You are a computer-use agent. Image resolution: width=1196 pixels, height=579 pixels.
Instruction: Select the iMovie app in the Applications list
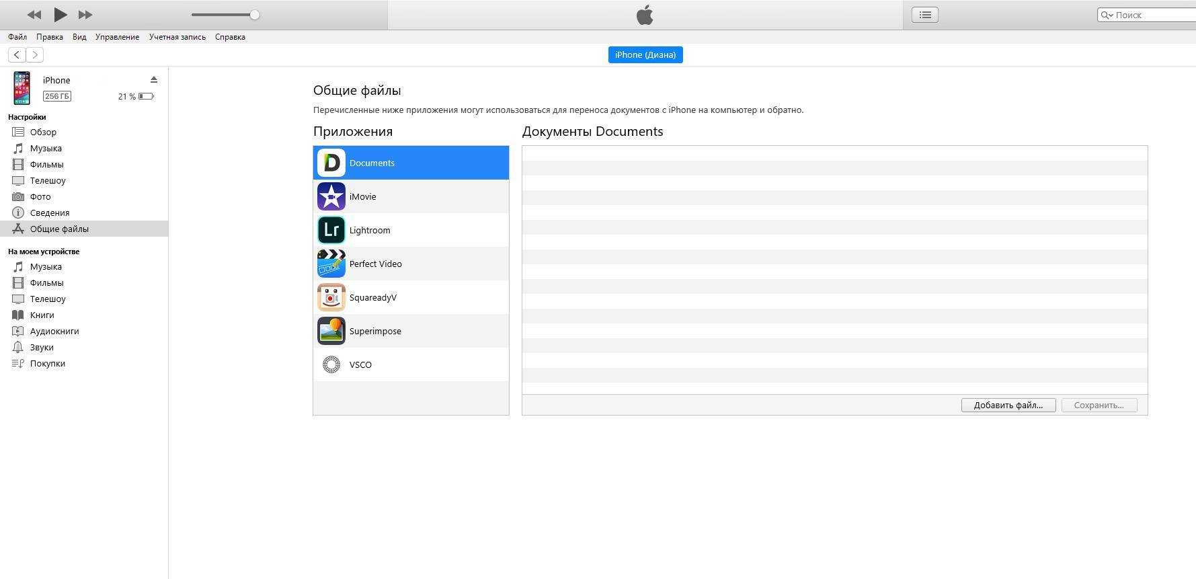coord(362,196)
